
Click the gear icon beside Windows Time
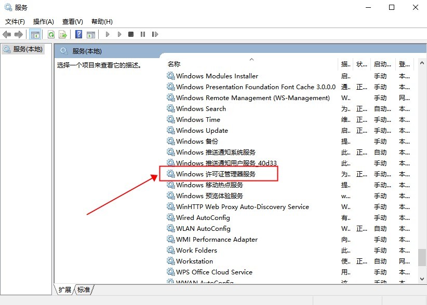(171, 119)
